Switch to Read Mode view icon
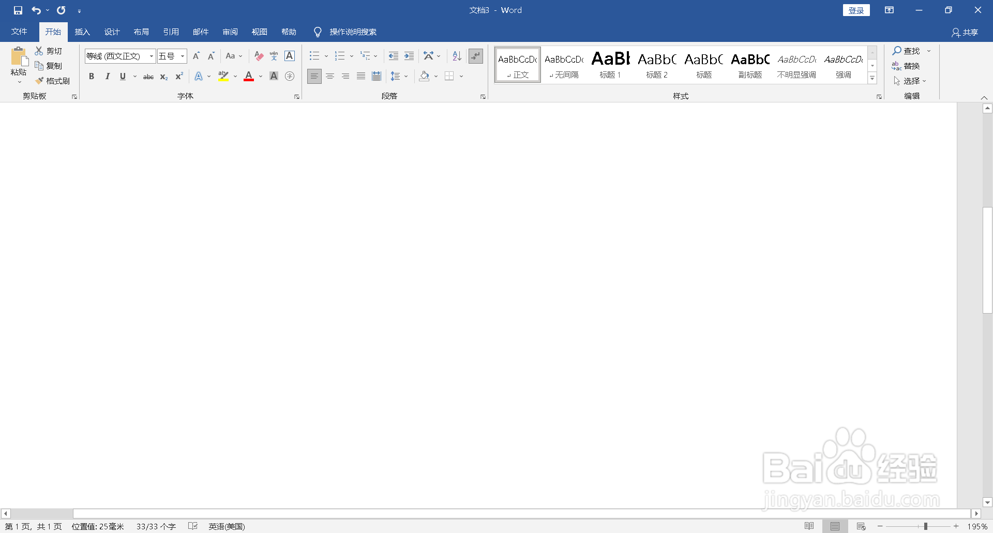The width and height of the screenshot is (993, 533). tap(809, 526)
